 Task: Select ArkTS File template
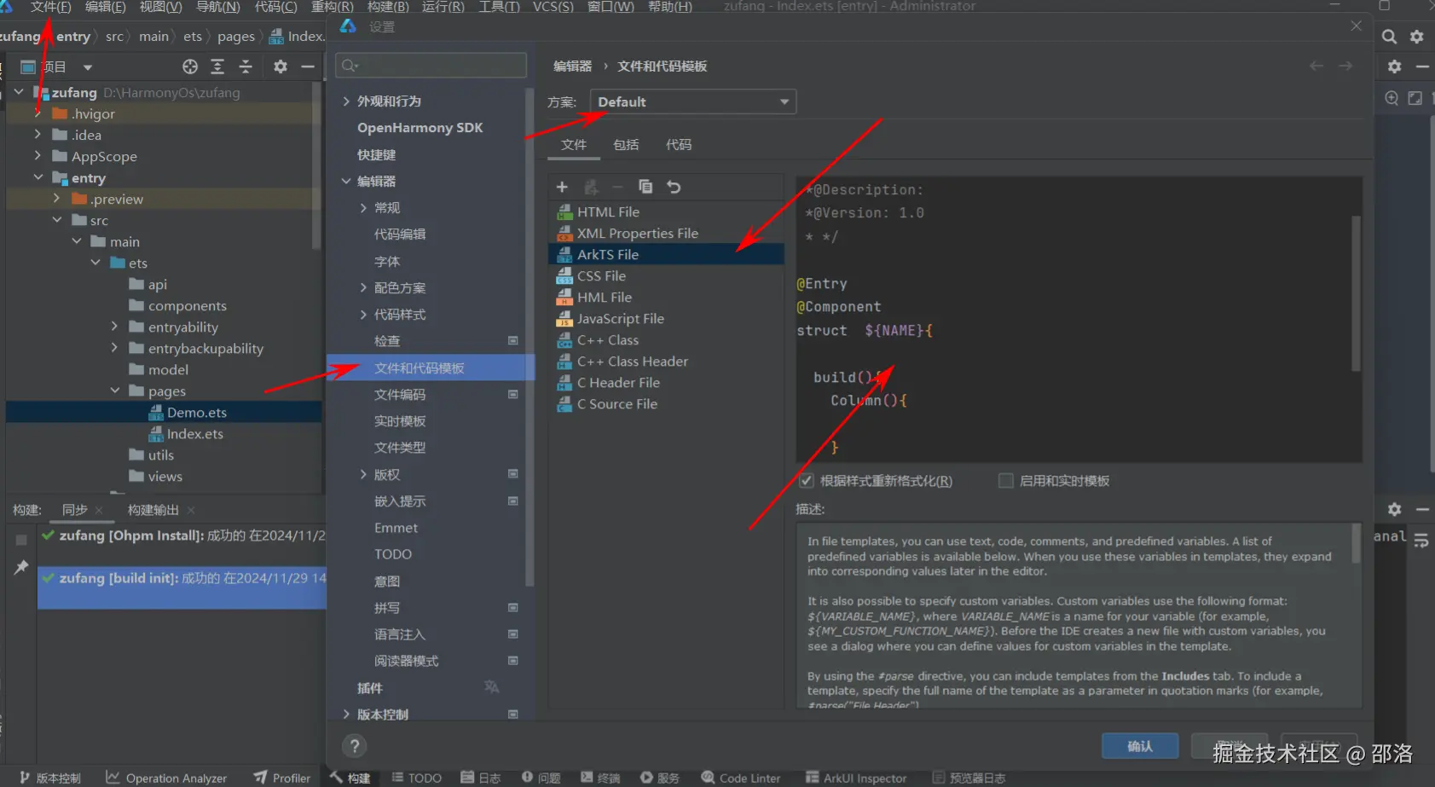666,254
